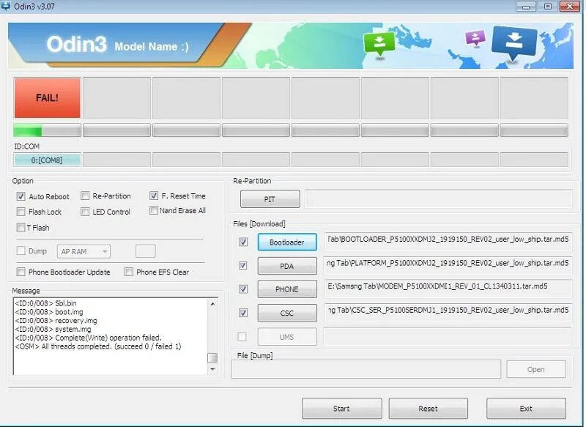Uncheck the PDA file checkbox
The image size is (586, 427).
tap(243, 266)
